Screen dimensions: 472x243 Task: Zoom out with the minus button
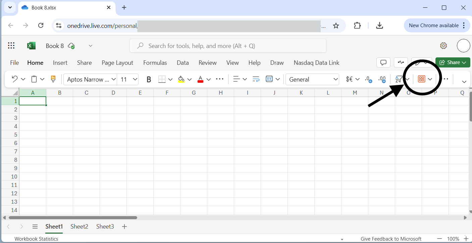pos(439,239)
